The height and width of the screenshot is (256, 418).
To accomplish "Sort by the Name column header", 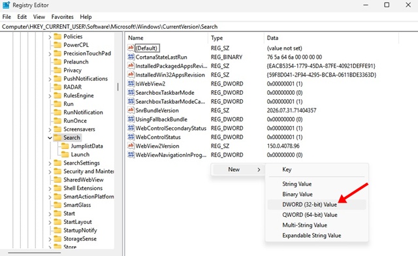I will coord(167,38).
